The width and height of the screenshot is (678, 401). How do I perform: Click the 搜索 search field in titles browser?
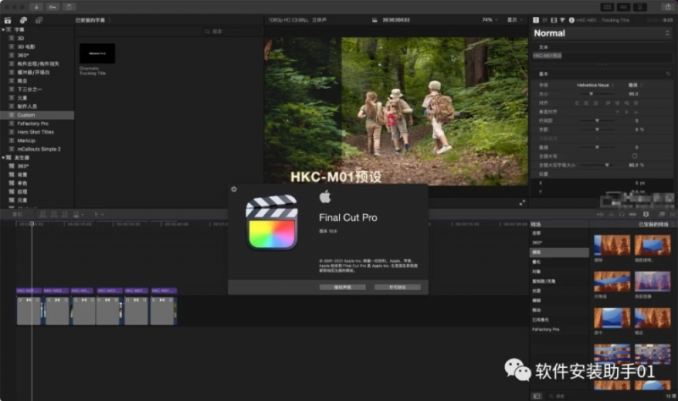(x=232, y=31)
